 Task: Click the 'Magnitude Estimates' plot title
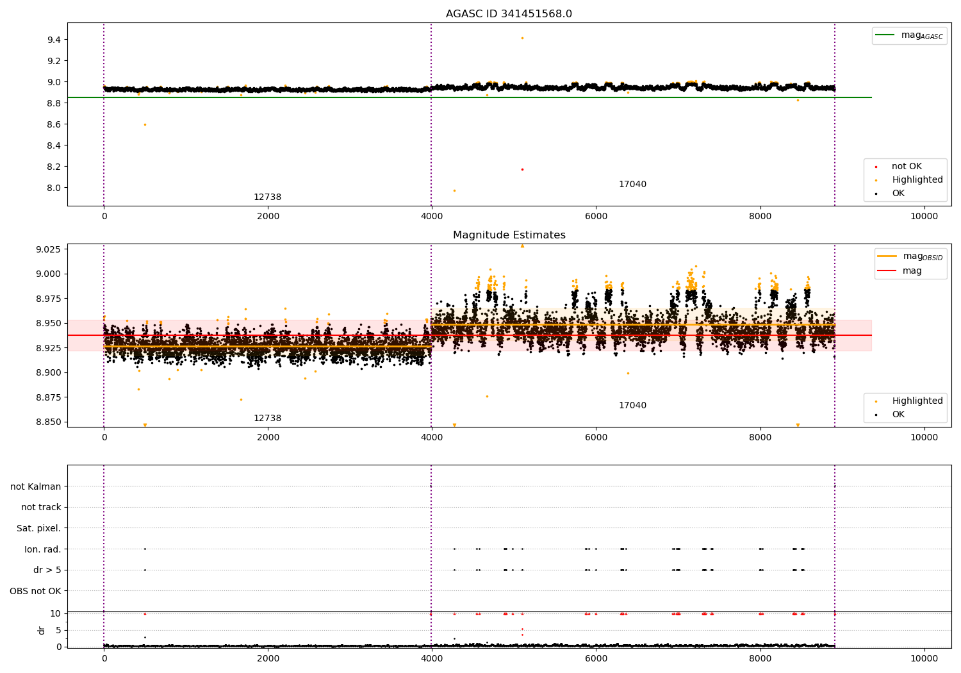tap(509, 235)
